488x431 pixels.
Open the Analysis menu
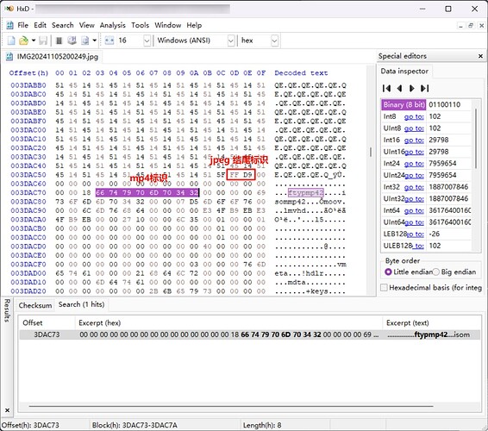point(112,25)
